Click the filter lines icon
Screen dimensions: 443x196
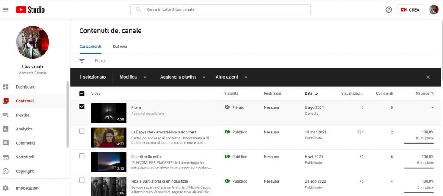82,60
